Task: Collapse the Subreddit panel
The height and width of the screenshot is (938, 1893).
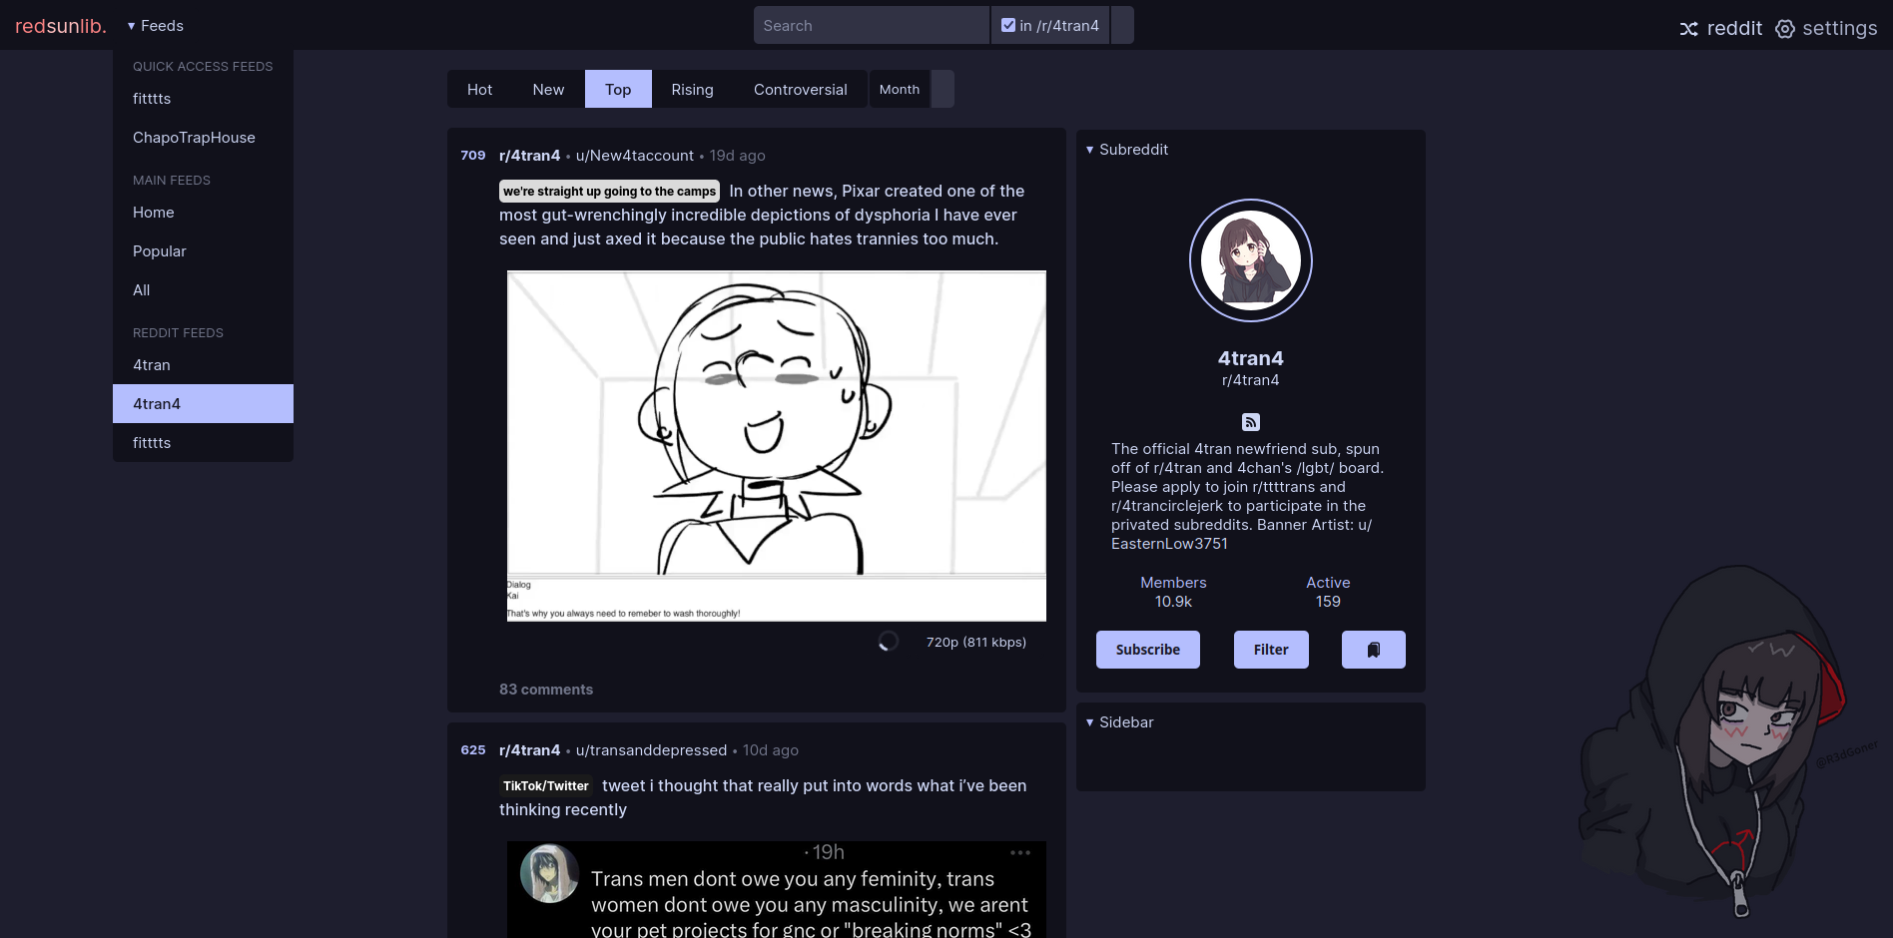Action: click(x=1127, y=150)
